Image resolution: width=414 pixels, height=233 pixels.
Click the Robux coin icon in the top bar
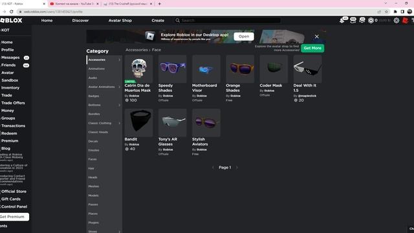(x=371, y=20)
